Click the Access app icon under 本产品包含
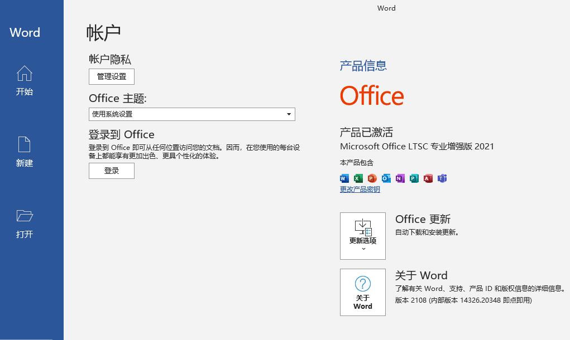The width and height of the screenshot is (570, 340). click(x=428, y=178)
